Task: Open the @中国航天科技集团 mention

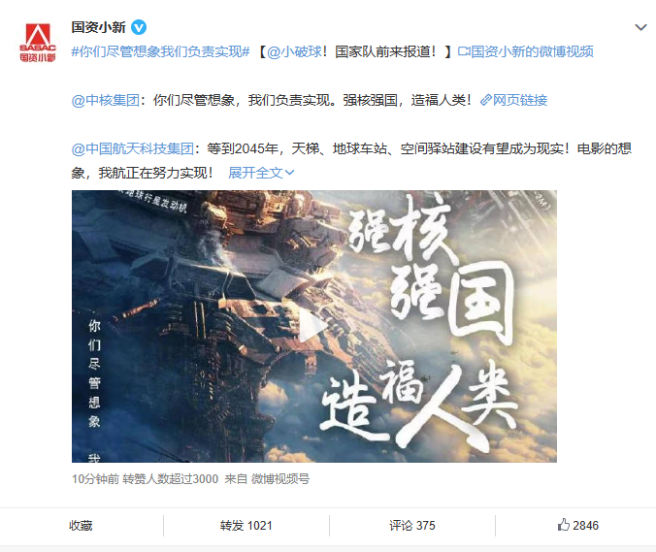Action: [133, 148]
